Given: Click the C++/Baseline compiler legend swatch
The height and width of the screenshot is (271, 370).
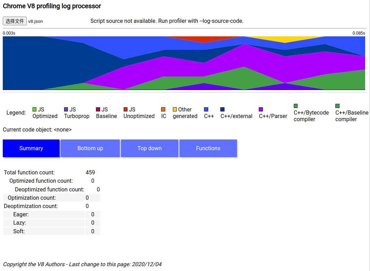Looking at the screenshot, I should point(337,106).
